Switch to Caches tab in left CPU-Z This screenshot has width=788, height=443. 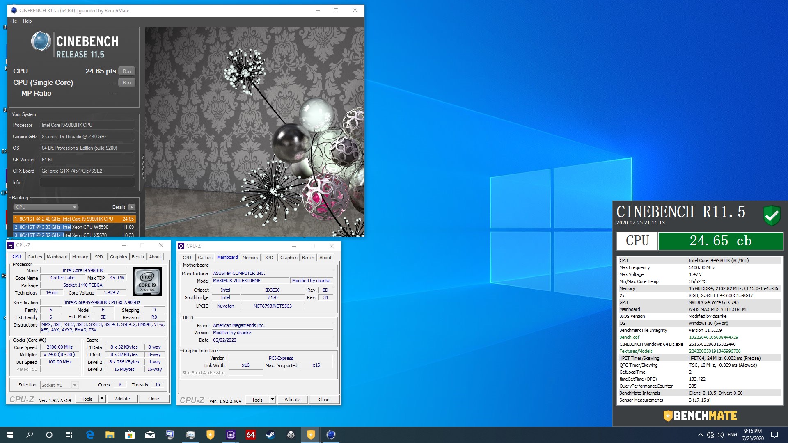pyautogui.click(x=35, y=257)
